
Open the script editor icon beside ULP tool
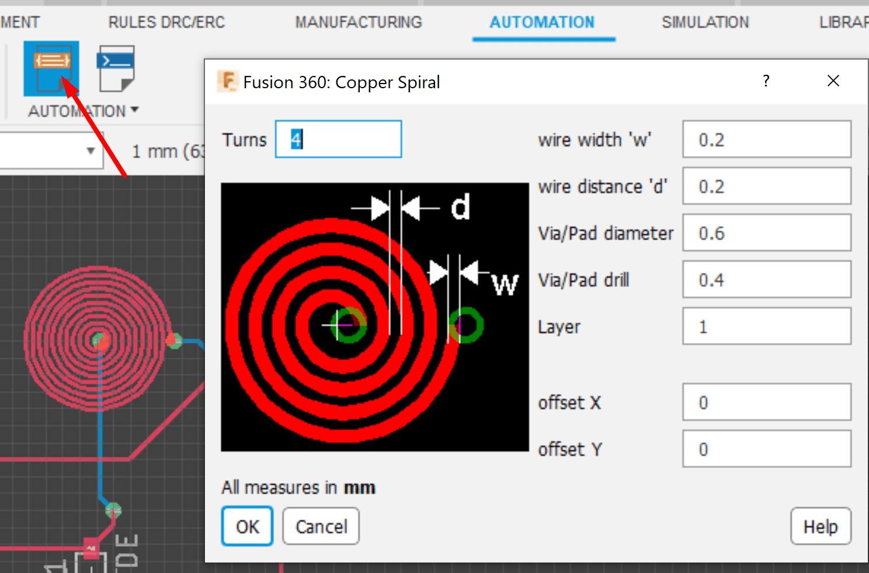115,69
